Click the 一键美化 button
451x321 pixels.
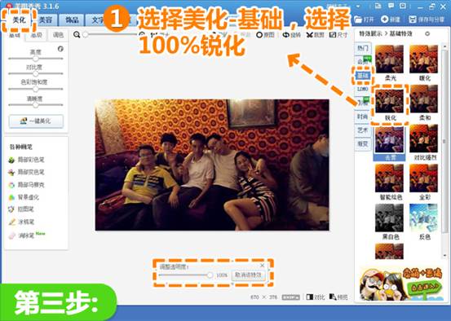[x=36, y=121]
